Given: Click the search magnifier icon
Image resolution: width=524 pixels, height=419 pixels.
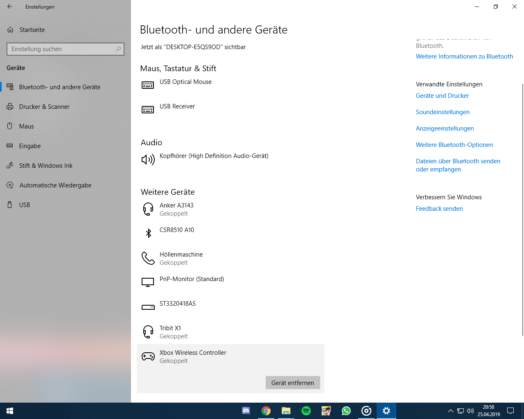Looking at the screenshot, I should coord(118,49).
